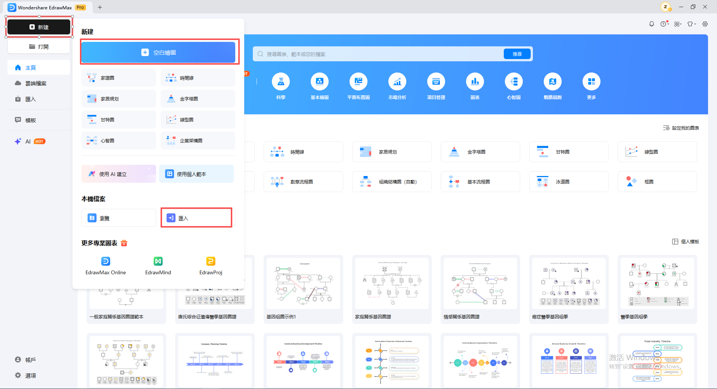Choose 企業架構圖 in the New panel
The width and height of the screenshot is (717, 389).
[x=198, y=141]
